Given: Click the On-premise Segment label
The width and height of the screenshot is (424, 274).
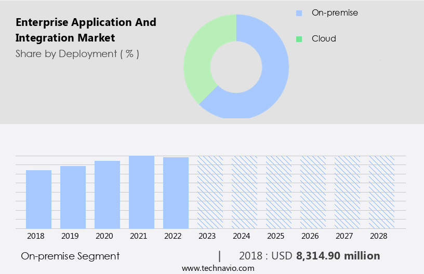Looking at the screenshot, I should click(70, 256).
